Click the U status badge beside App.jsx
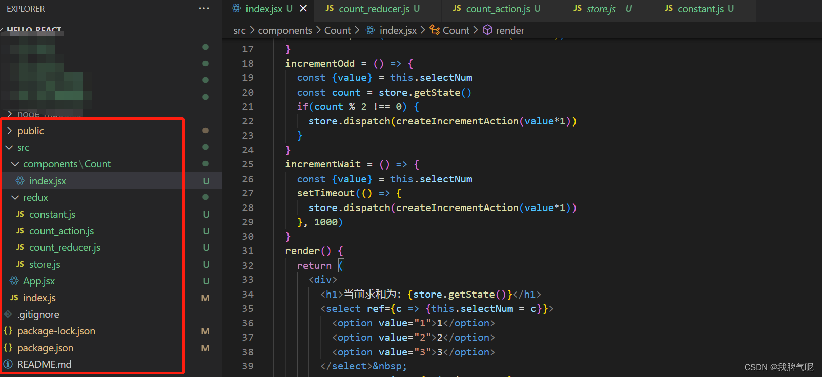 [x=206, y=281]
